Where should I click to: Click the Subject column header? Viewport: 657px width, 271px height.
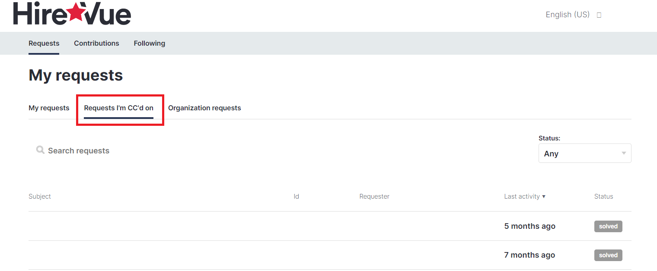tap(40, 196)
